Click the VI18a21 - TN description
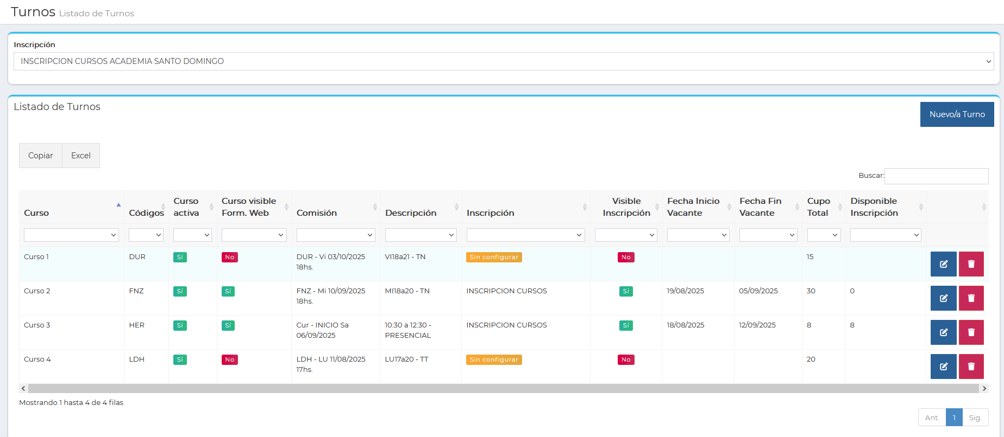 (405, 257)
